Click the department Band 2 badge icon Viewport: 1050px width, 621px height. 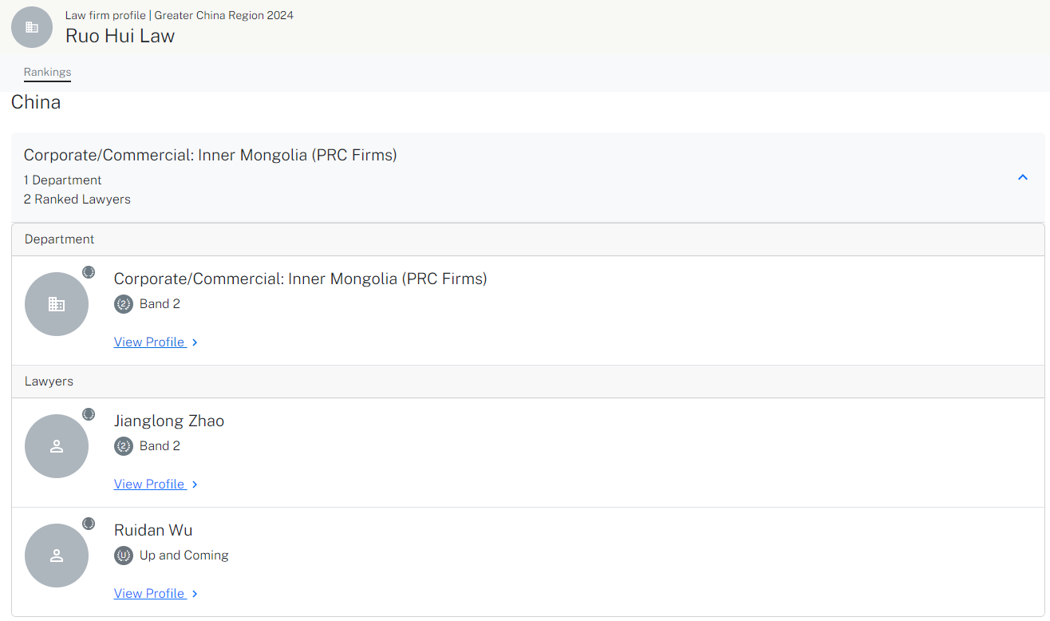124,304
